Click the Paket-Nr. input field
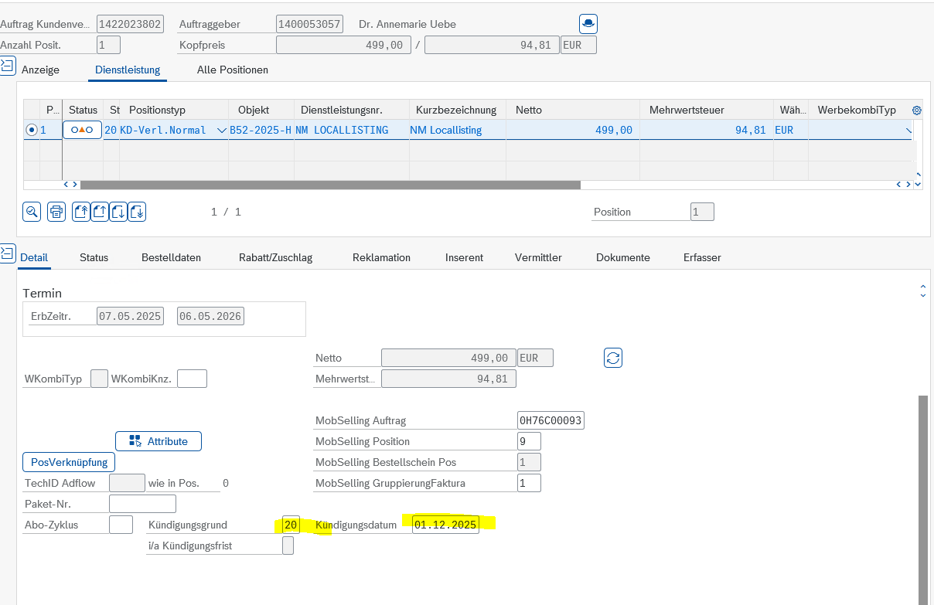Image resolution: width=934 pixels, height=605 pixels. click(142, 504)
